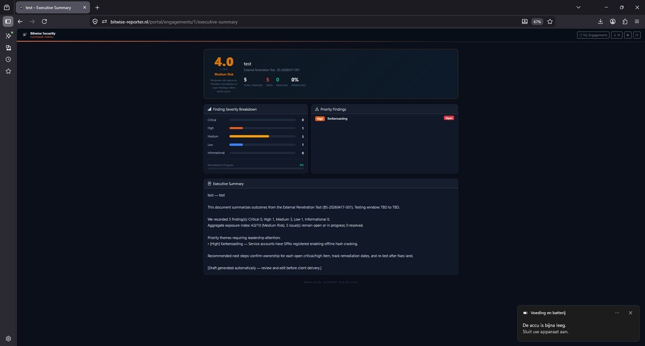645x346 pixels.
Task: Click the 67% zoom level indicator
Action: pos(537,22)
